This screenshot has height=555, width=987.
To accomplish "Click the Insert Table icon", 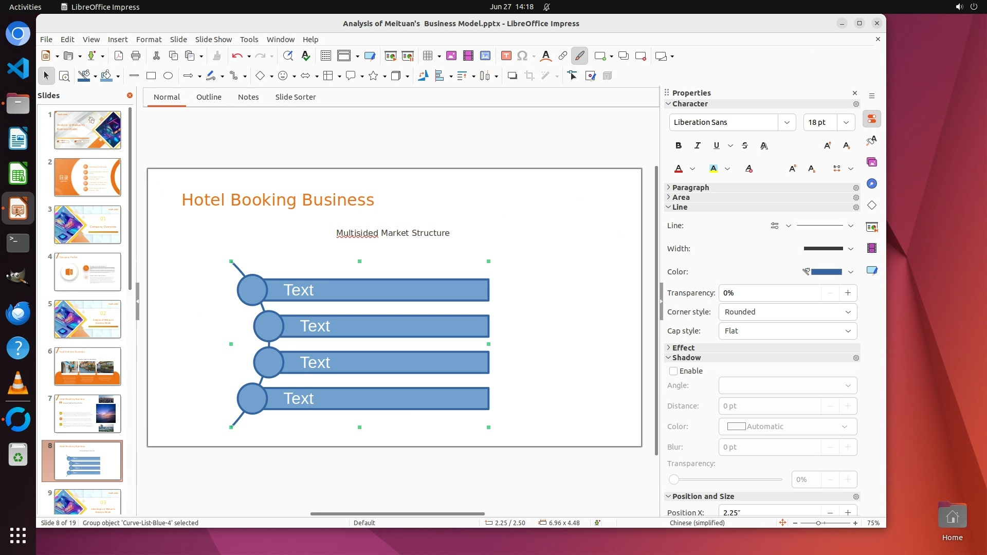I will click(x=428, y=56).
